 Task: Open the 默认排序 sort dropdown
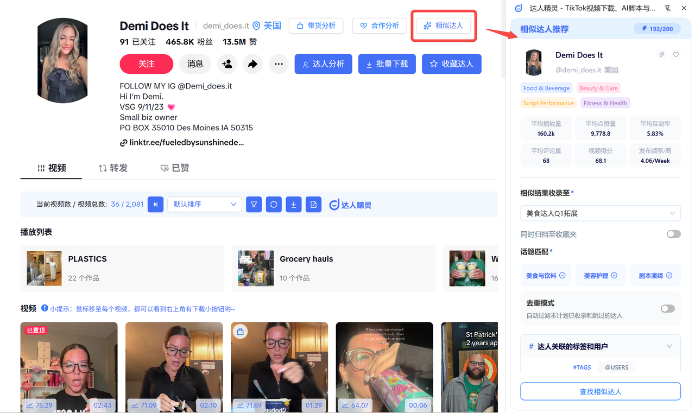(205, 204)
